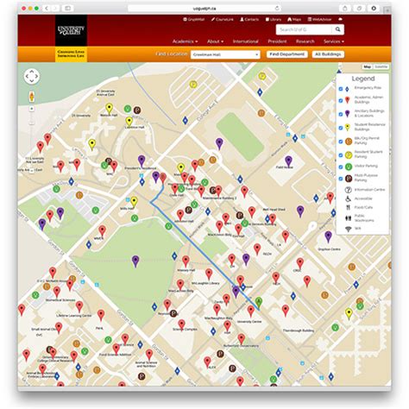Select the Street View pegman icon
Viewport: 409px width, 409px height.
pos(32,97)
